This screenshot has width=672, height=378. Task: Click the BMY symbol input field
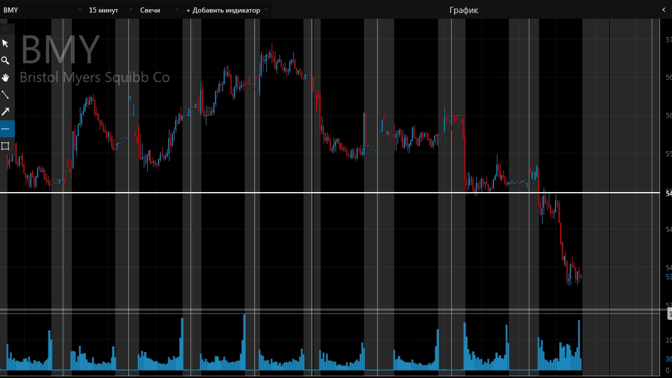[x=34, y=10]
